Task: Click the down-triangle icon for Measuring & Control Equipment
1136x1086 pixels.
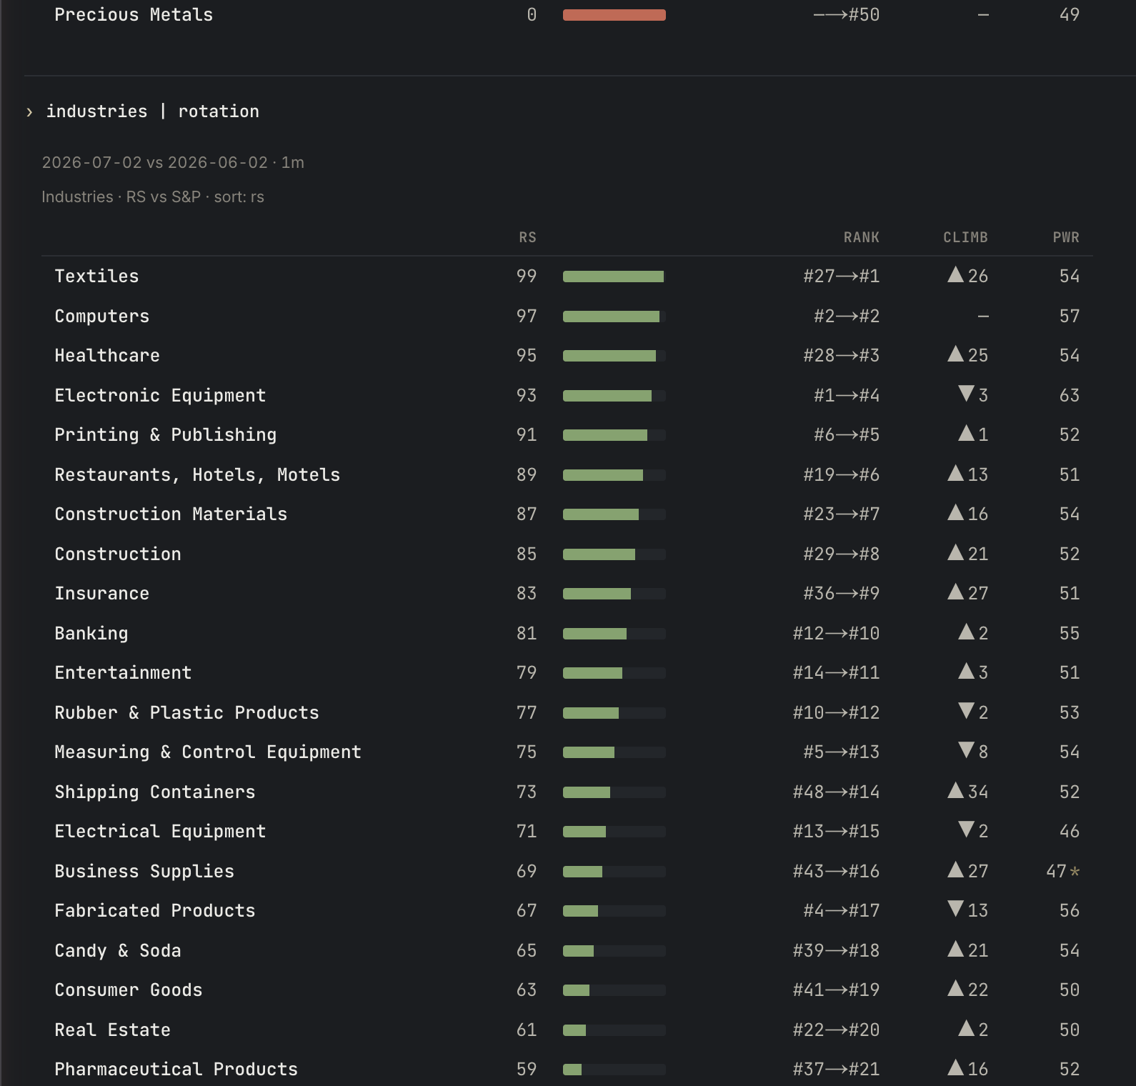Action: (x=966, y=749)
